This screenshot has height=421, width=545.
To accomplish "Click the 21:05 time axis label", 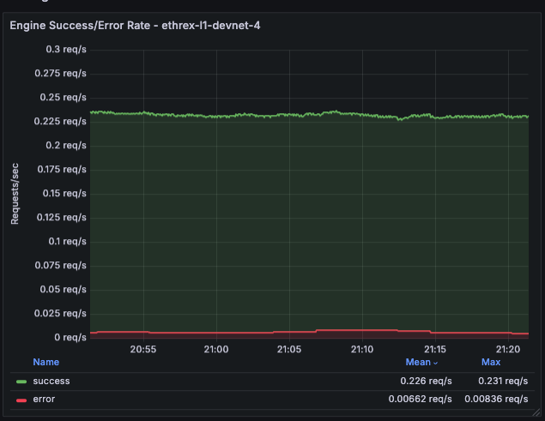I will [289, 349].
